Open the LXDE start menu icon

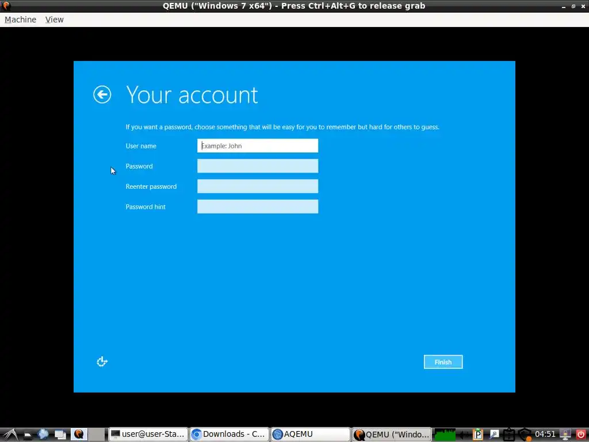point(10,435)
